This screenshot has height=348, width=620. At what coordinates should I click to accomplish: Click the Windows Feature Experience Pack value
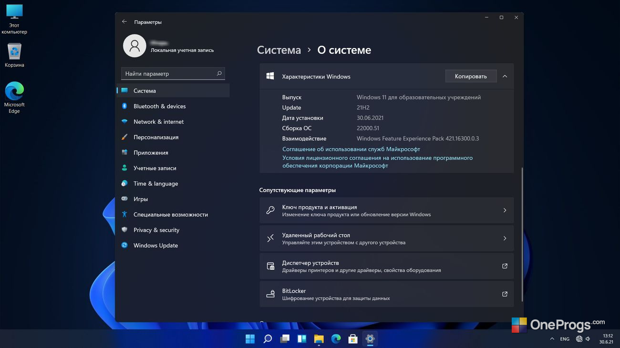[x=418, y=139]
